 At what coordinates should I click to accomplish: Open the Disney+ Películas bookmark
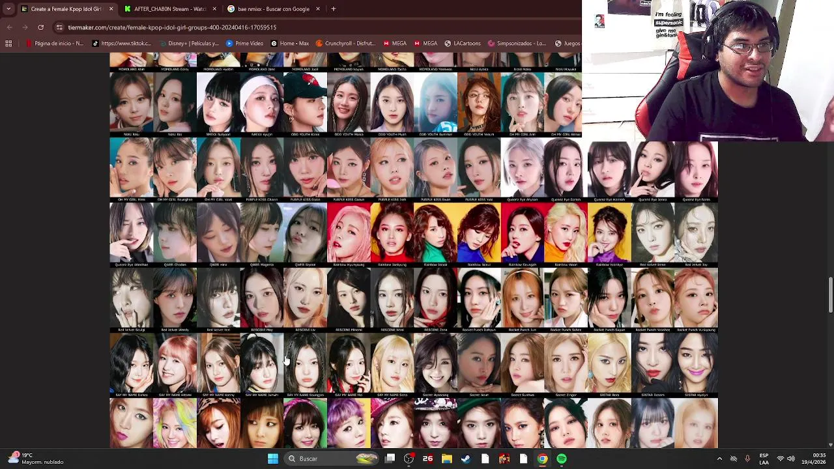click(x=189, y=44)
